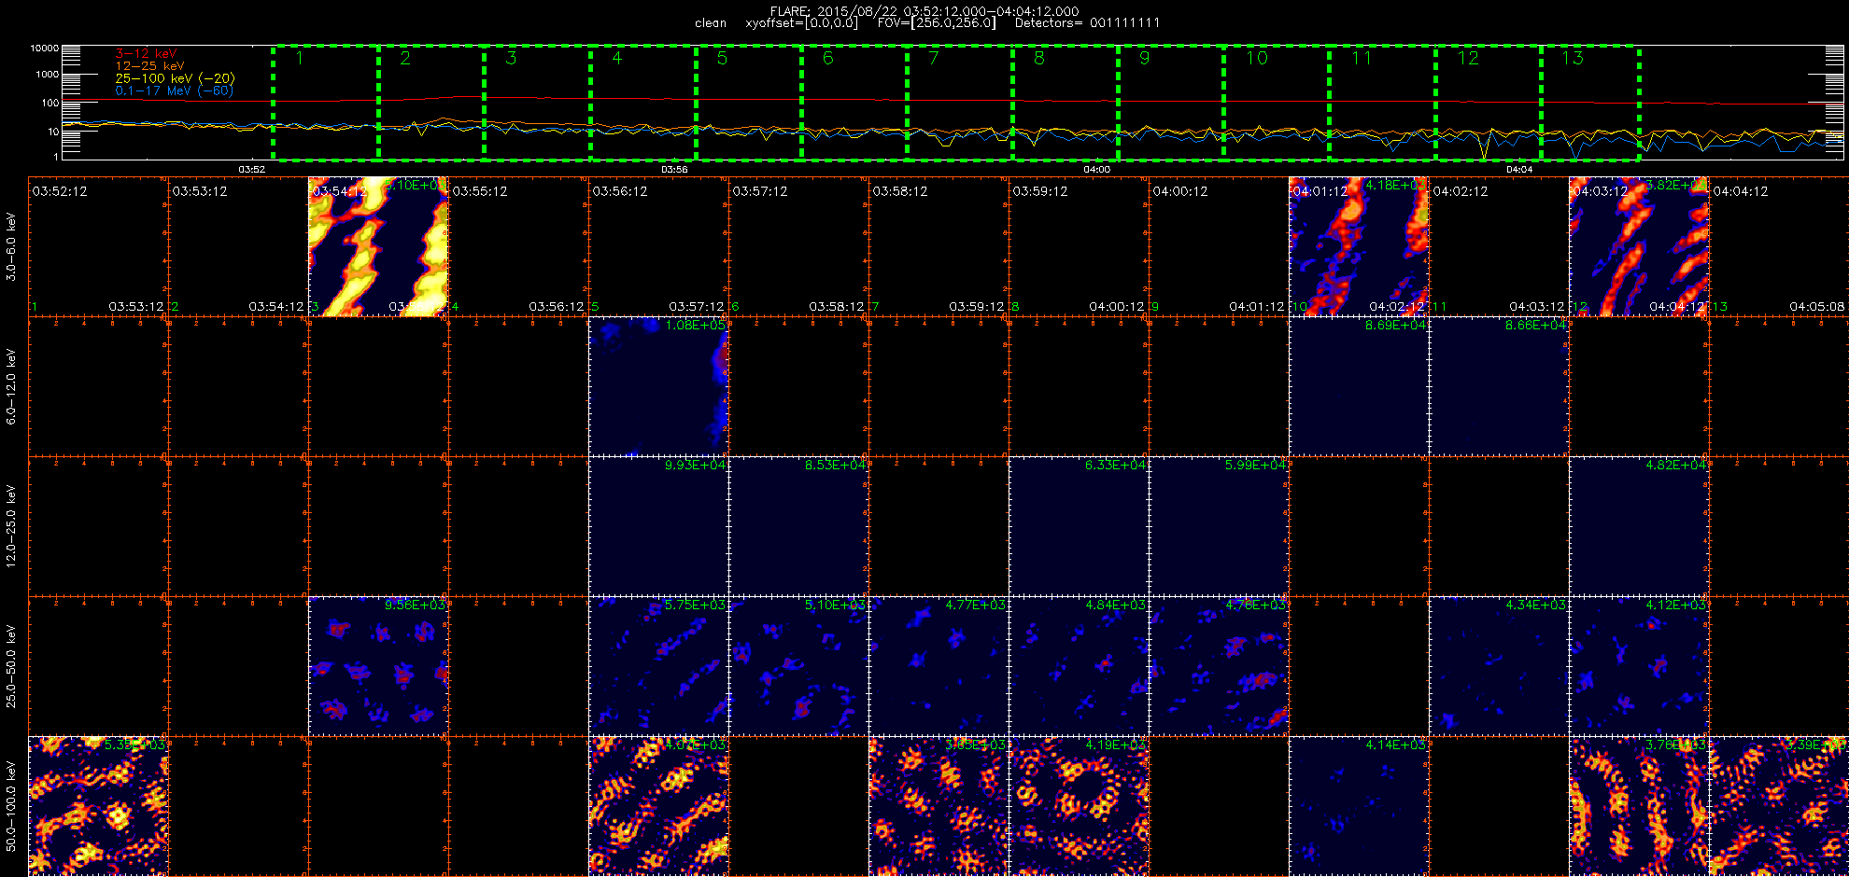Open the 3.0-6.0 keV image starting 04:01:12

pos(1359,246)
